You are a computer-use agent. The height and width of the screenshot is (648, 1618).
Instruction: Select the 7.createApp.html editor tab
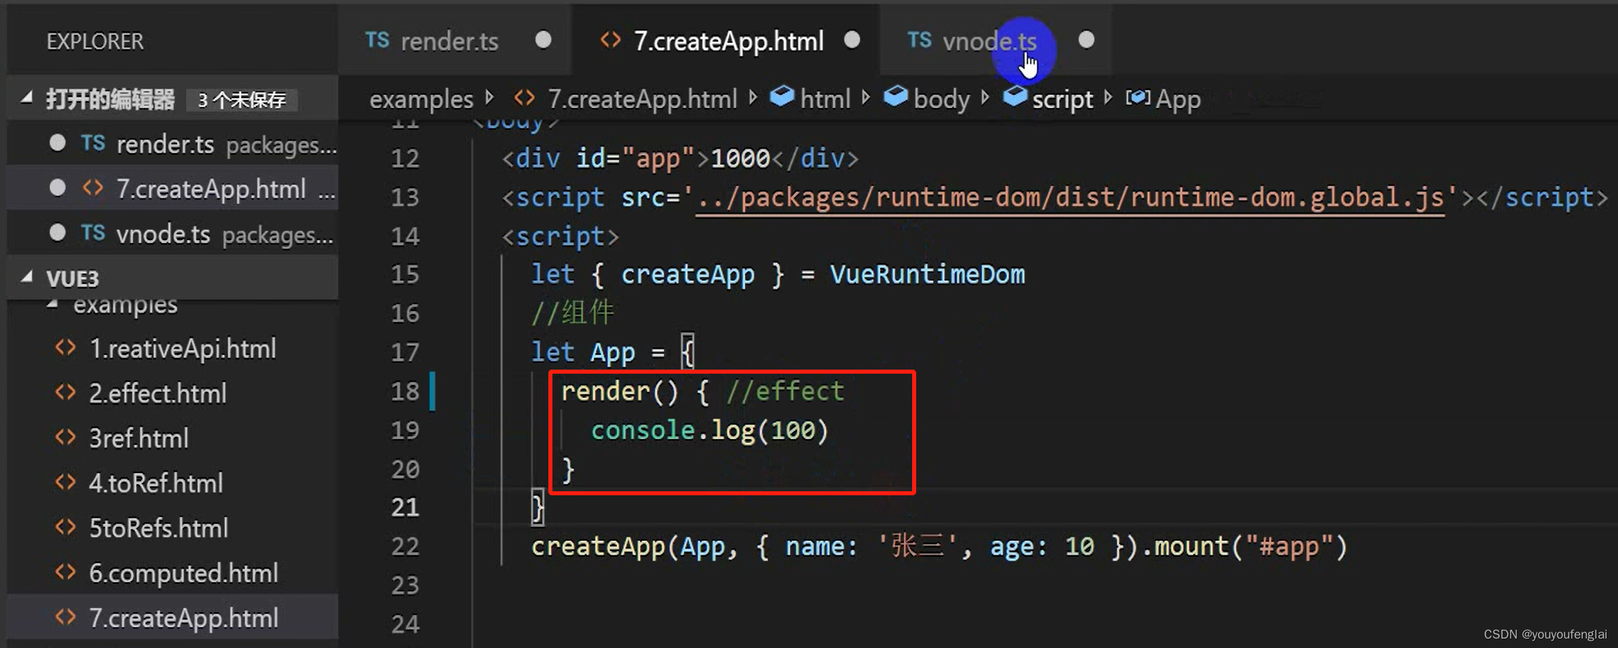(x=726, y=41)
